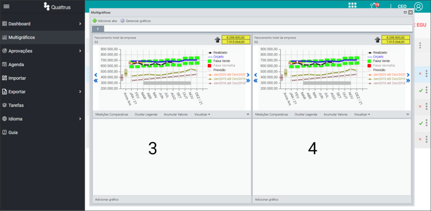Open the apps grid icon in header

point(352,6)
